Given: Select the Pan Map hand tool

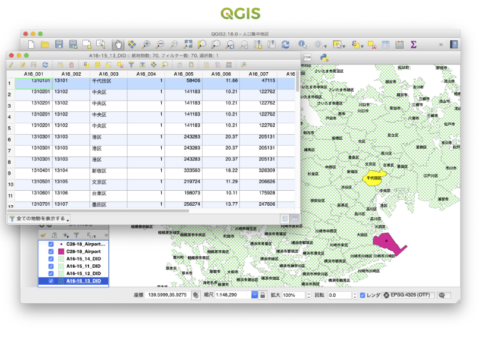Looking at the screenshot, I should 118,45.
